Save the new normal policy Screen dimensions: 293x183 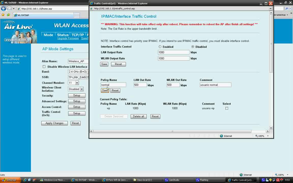[105, 90]
